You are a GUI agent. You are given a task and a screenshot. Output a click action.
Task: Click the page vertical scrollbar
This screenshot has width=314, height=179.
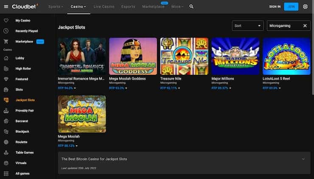(x=313, y=54)
